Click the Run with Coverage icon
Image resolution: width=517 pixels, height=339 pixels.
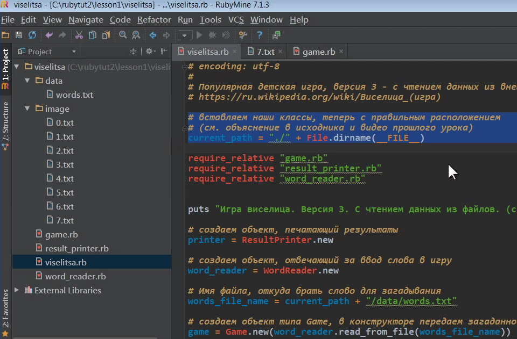coord(226,35)
